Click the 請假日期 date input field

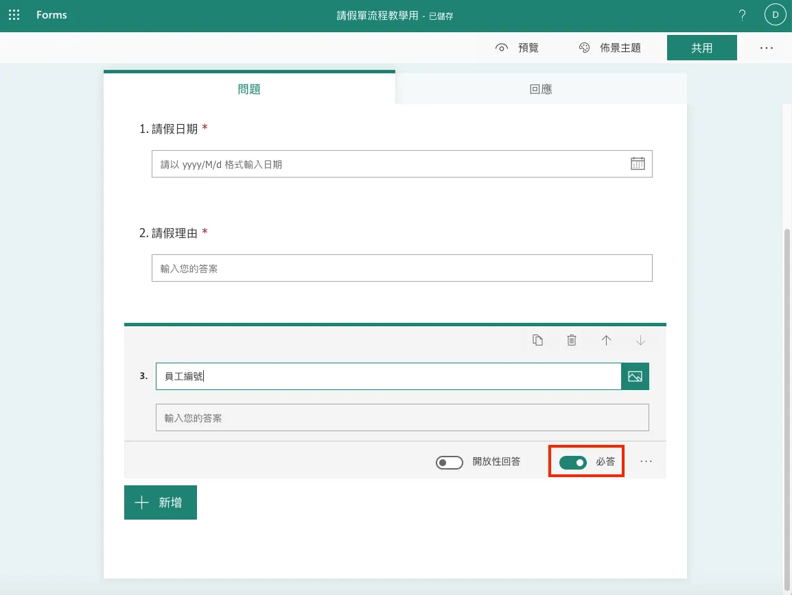(402, 164)
